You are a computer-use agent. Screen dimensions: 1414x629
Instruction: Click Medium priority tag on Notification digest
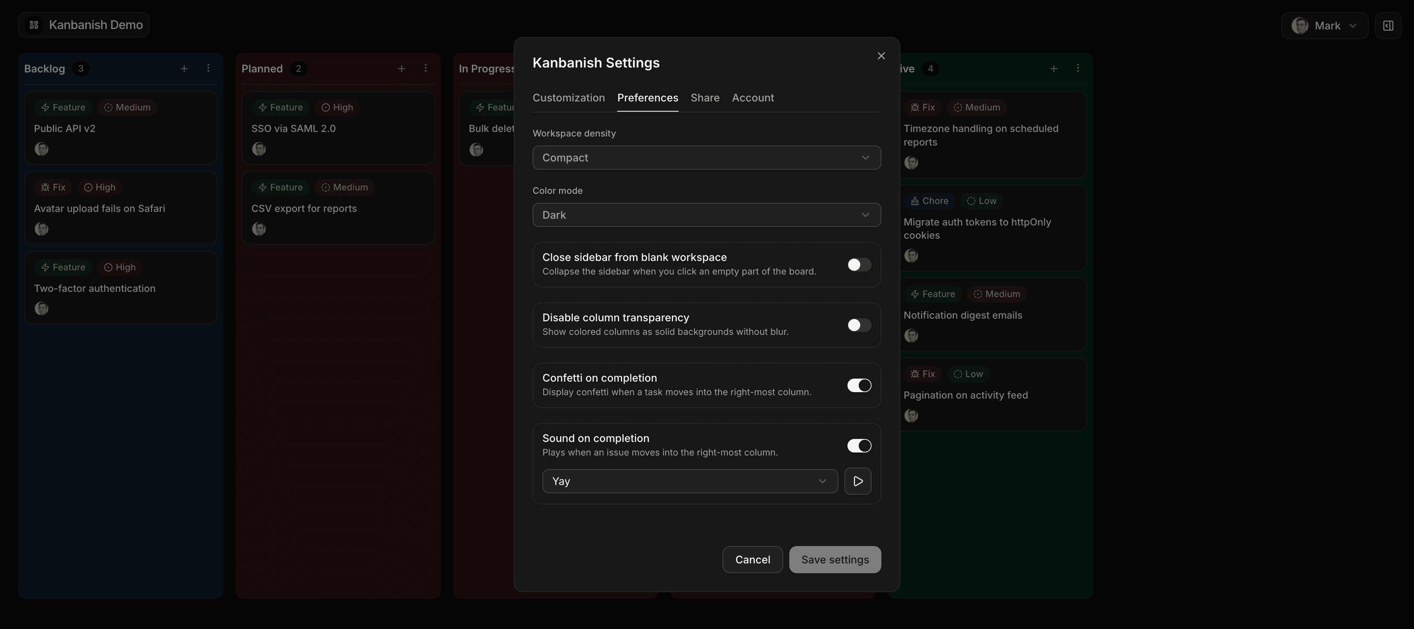[996, 294]
